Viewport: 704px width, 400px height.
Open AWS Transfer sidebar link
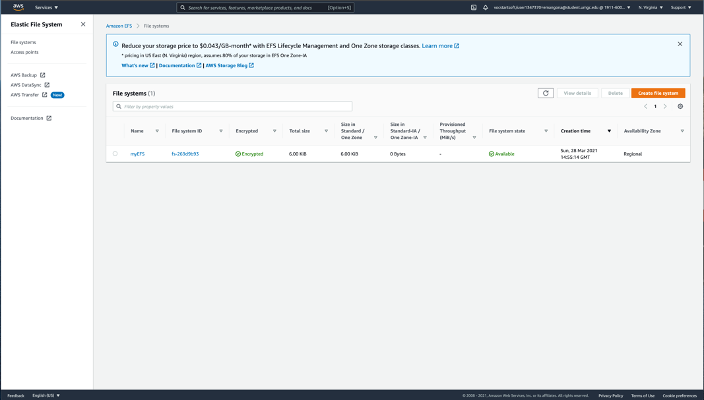point(24,95)
